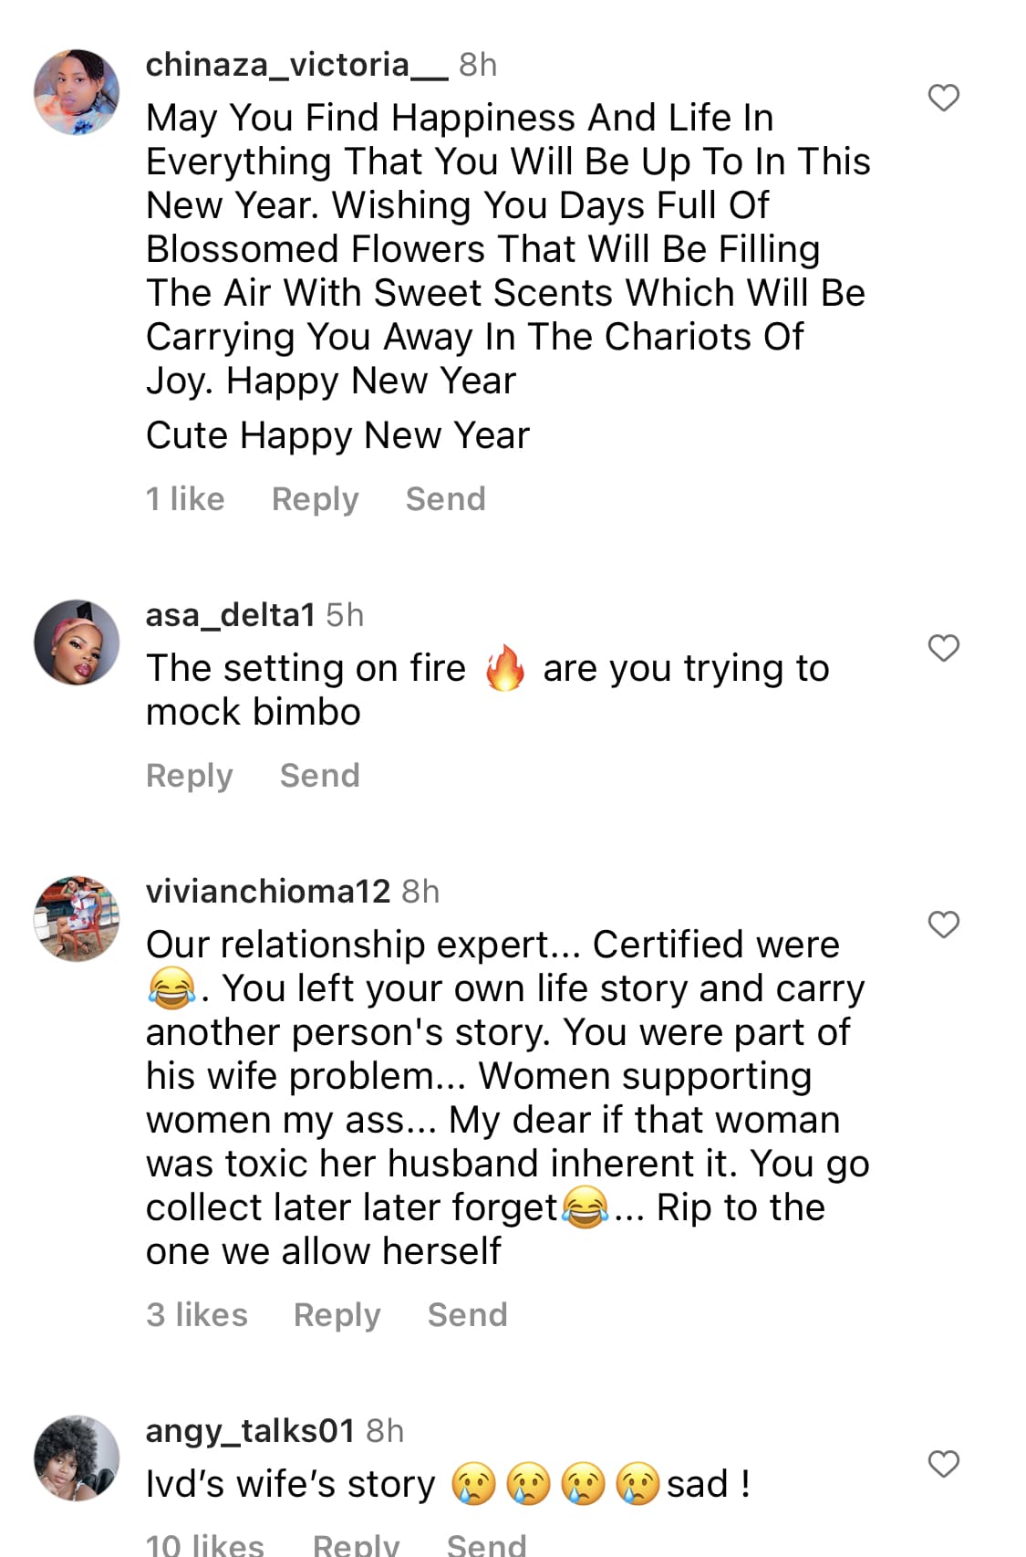
Task: Reply to vivianchioma12's comment
Action: click(337, 1315)
